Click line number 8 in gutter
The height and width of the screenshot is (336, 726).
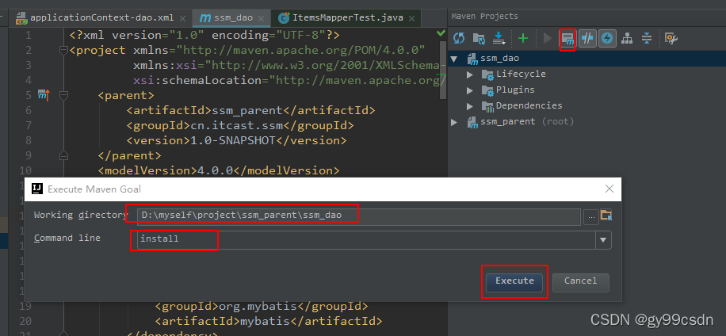coord(29,140)
